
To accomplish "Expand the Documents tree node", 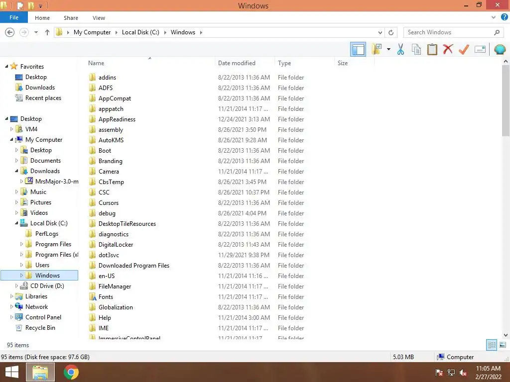I will click(16, 161).
